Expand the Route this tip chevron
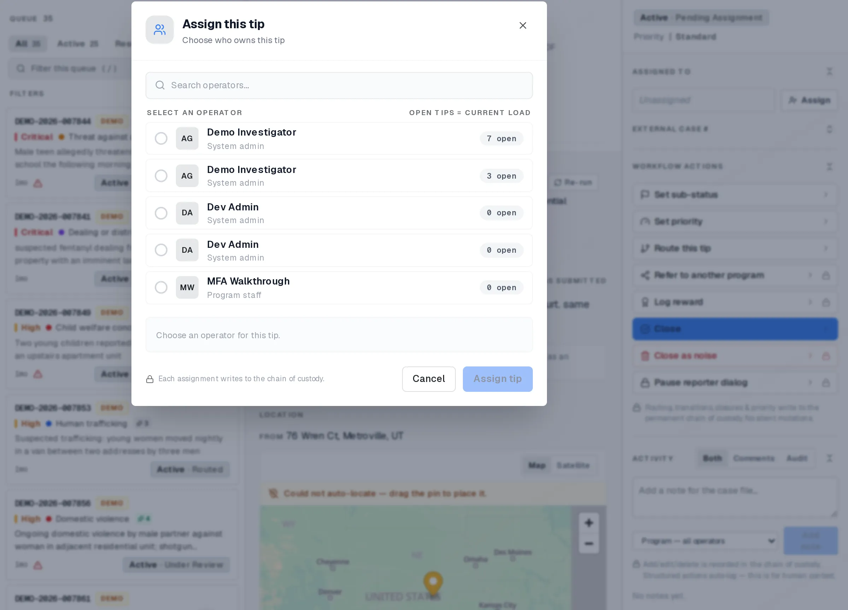Viewport: 848px width, 610px height. point(826,249)
